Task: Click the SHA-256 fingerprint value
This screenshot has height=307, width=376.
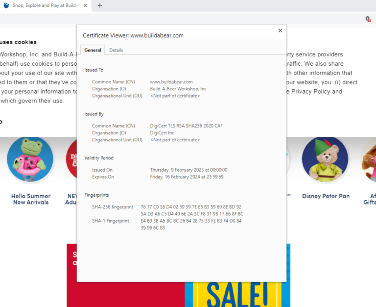Action: (191, 210)
